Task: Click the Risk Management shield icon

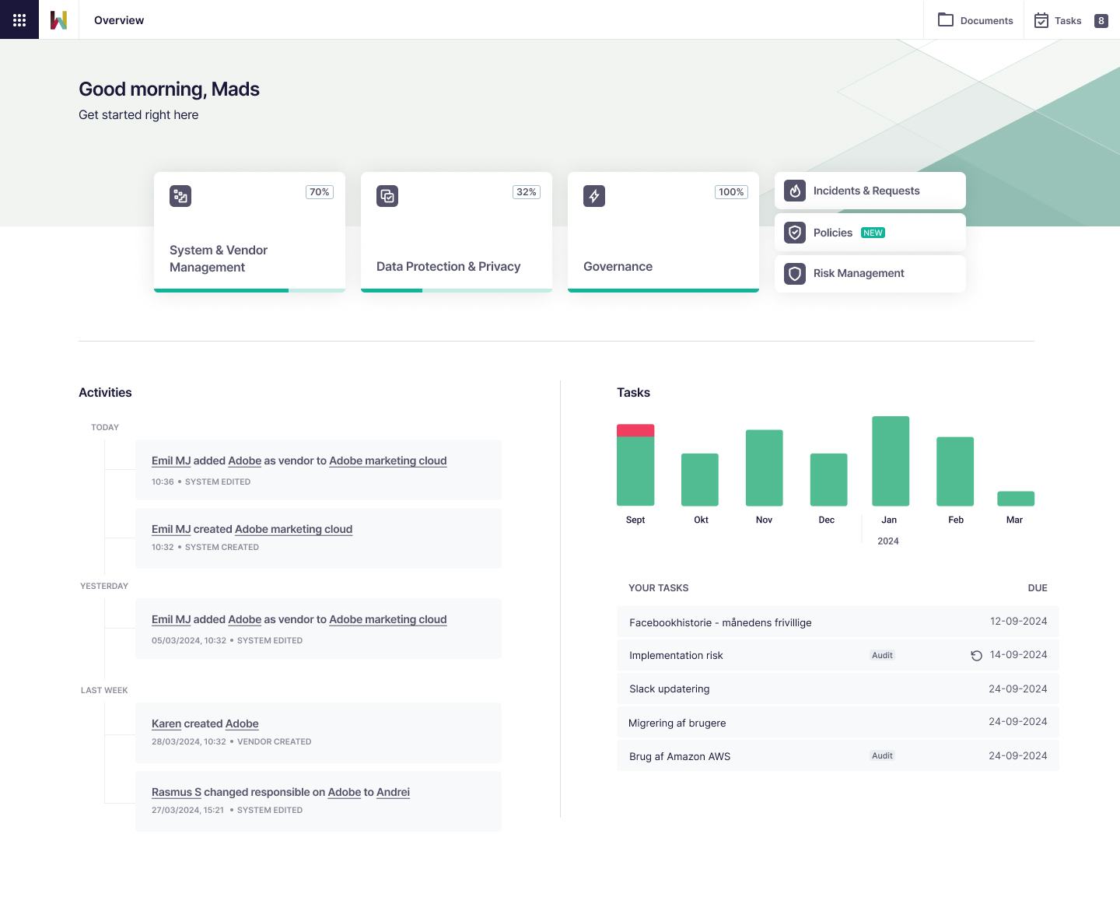Action: [x=794, y=273]
